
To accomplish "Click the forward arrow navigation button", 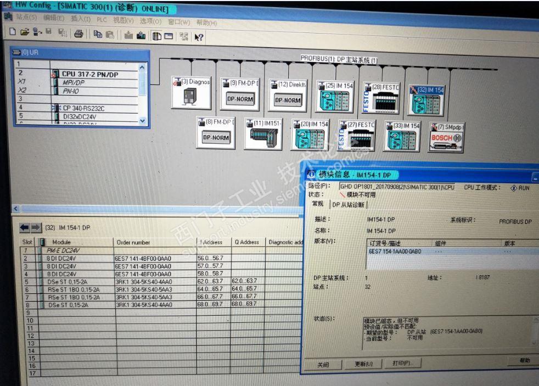I will [36, 227].
